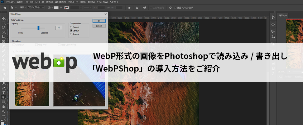The image size is (303, 125).
Task: Select the Rectangle shape tool
Action: (x=3, y=102)
